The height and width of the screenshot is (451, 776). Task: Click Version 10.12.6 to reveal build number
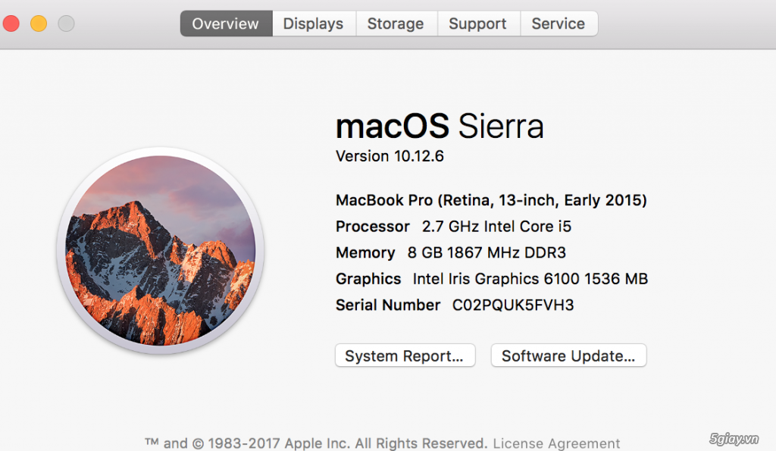click(x=389, y=157)
